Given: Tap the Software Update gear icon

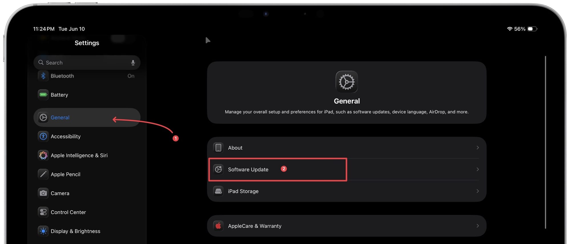Looking at the screenshot, I should coord(218,169).
